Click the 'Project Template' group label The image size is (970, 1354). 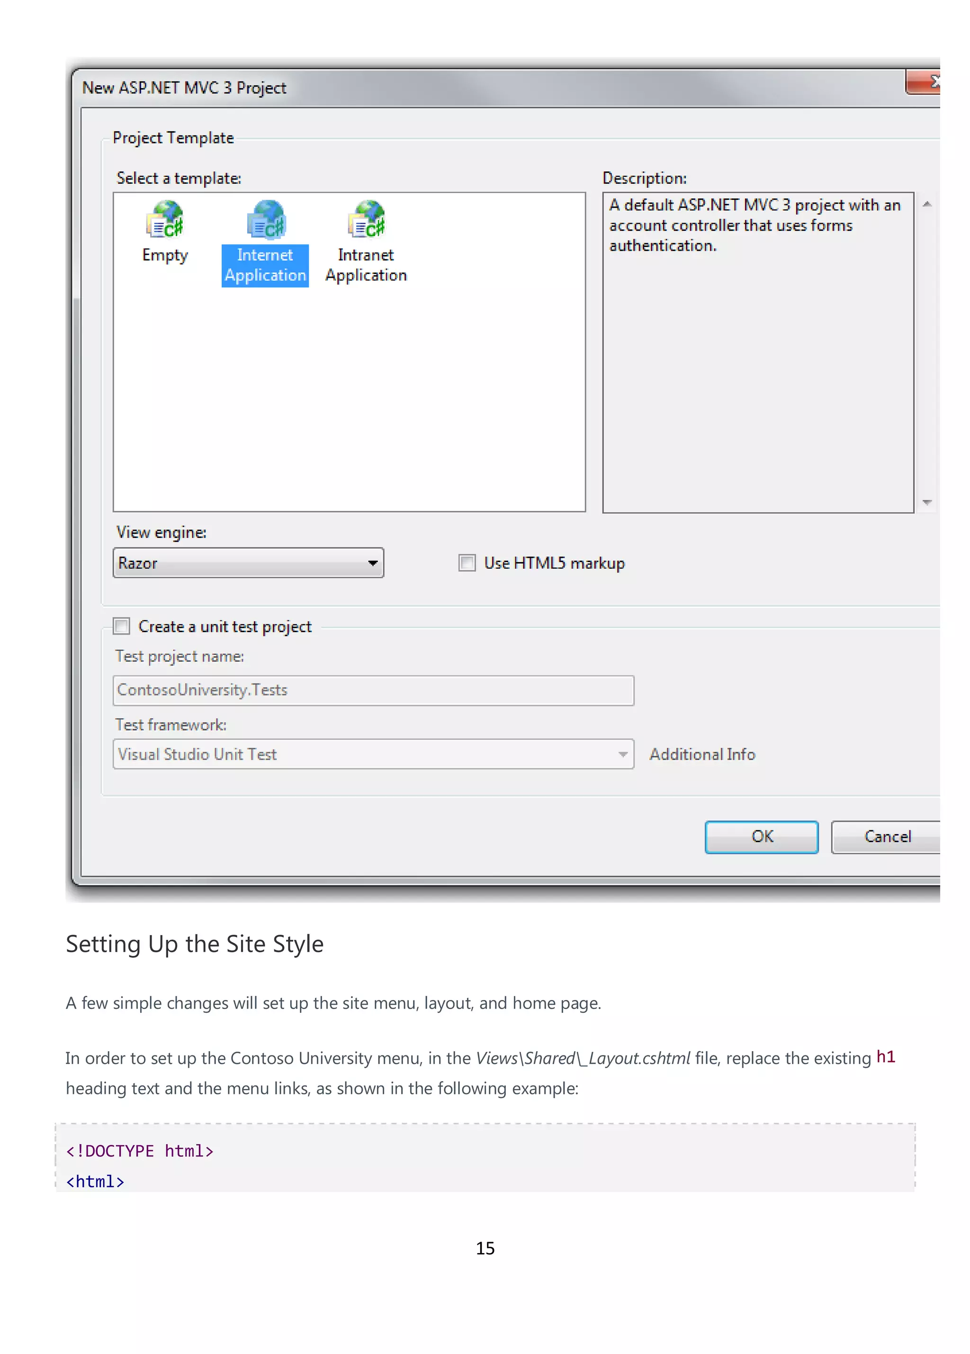click(173, 138)
